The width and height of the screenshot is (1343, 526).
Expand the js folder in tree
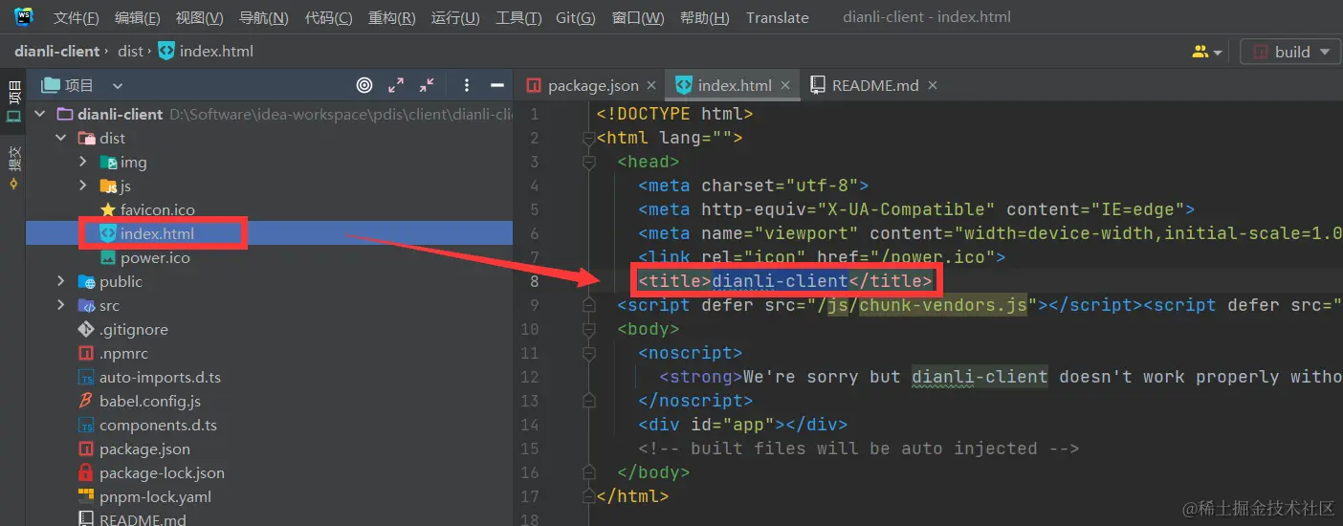coord(83,186)
